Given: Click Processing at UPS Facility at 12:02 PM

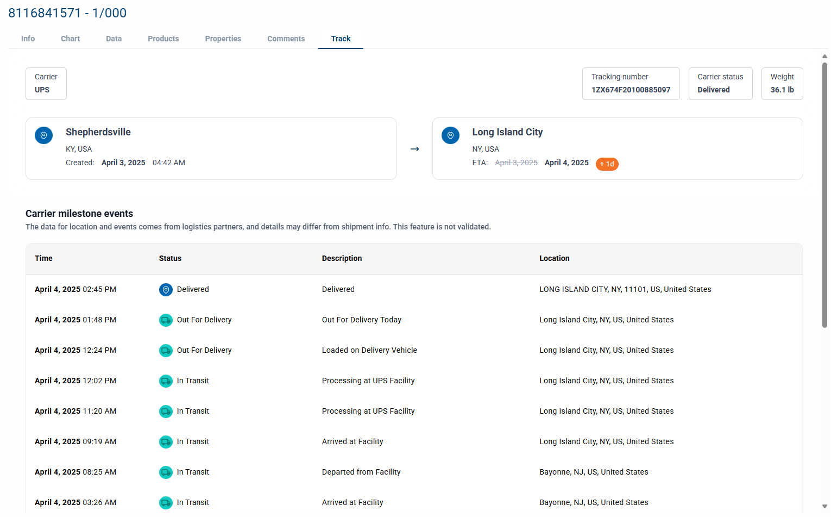Looking at the screenshot, I should 368,381.
